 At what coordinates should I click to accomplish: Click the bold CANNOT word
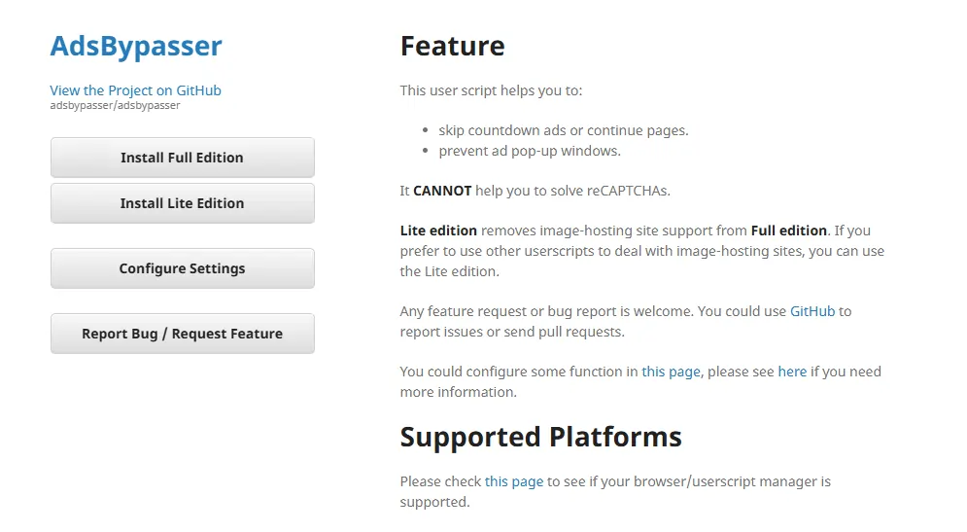click(442, 191)
